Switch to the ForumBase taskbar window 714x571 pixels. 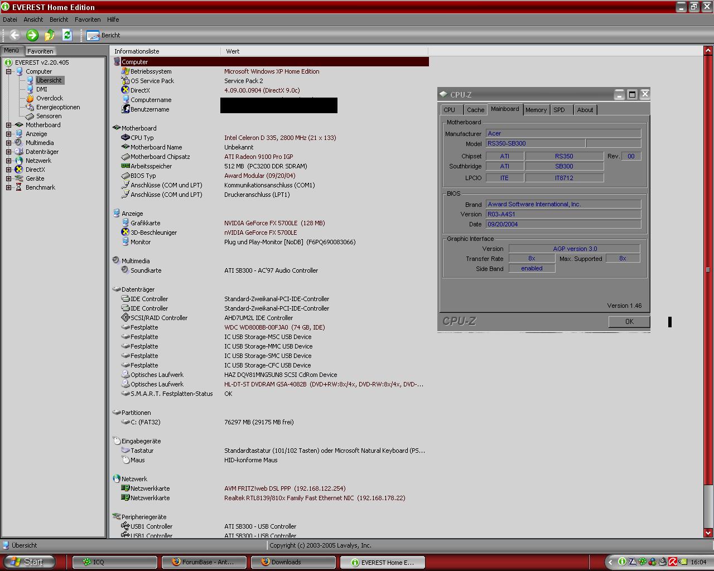click(204, 562)
